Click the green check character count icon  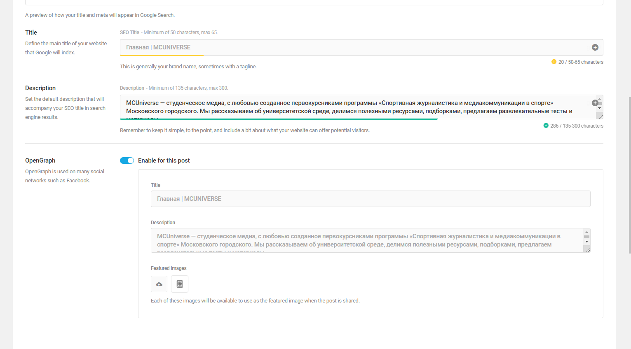(546, 126)
